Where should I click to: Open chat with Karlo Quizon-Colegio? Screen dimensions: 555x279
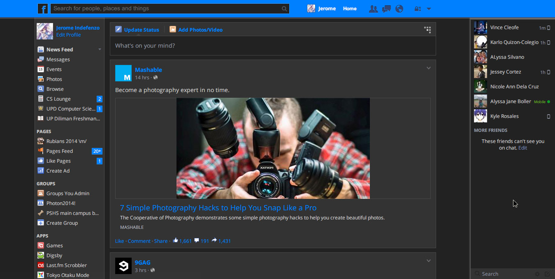[x=512, y=42]
